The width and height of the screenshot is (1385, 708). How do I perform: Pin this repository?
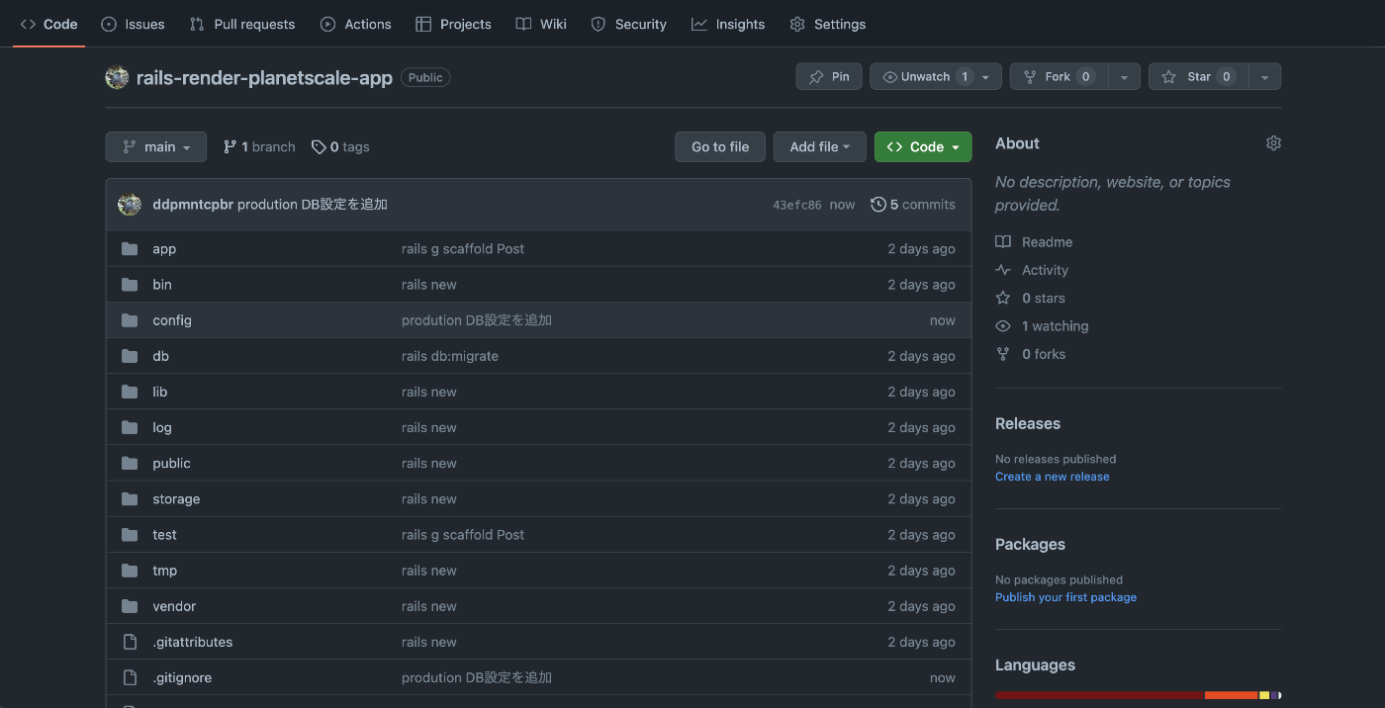pyautogui.click(x=829, y=77)
